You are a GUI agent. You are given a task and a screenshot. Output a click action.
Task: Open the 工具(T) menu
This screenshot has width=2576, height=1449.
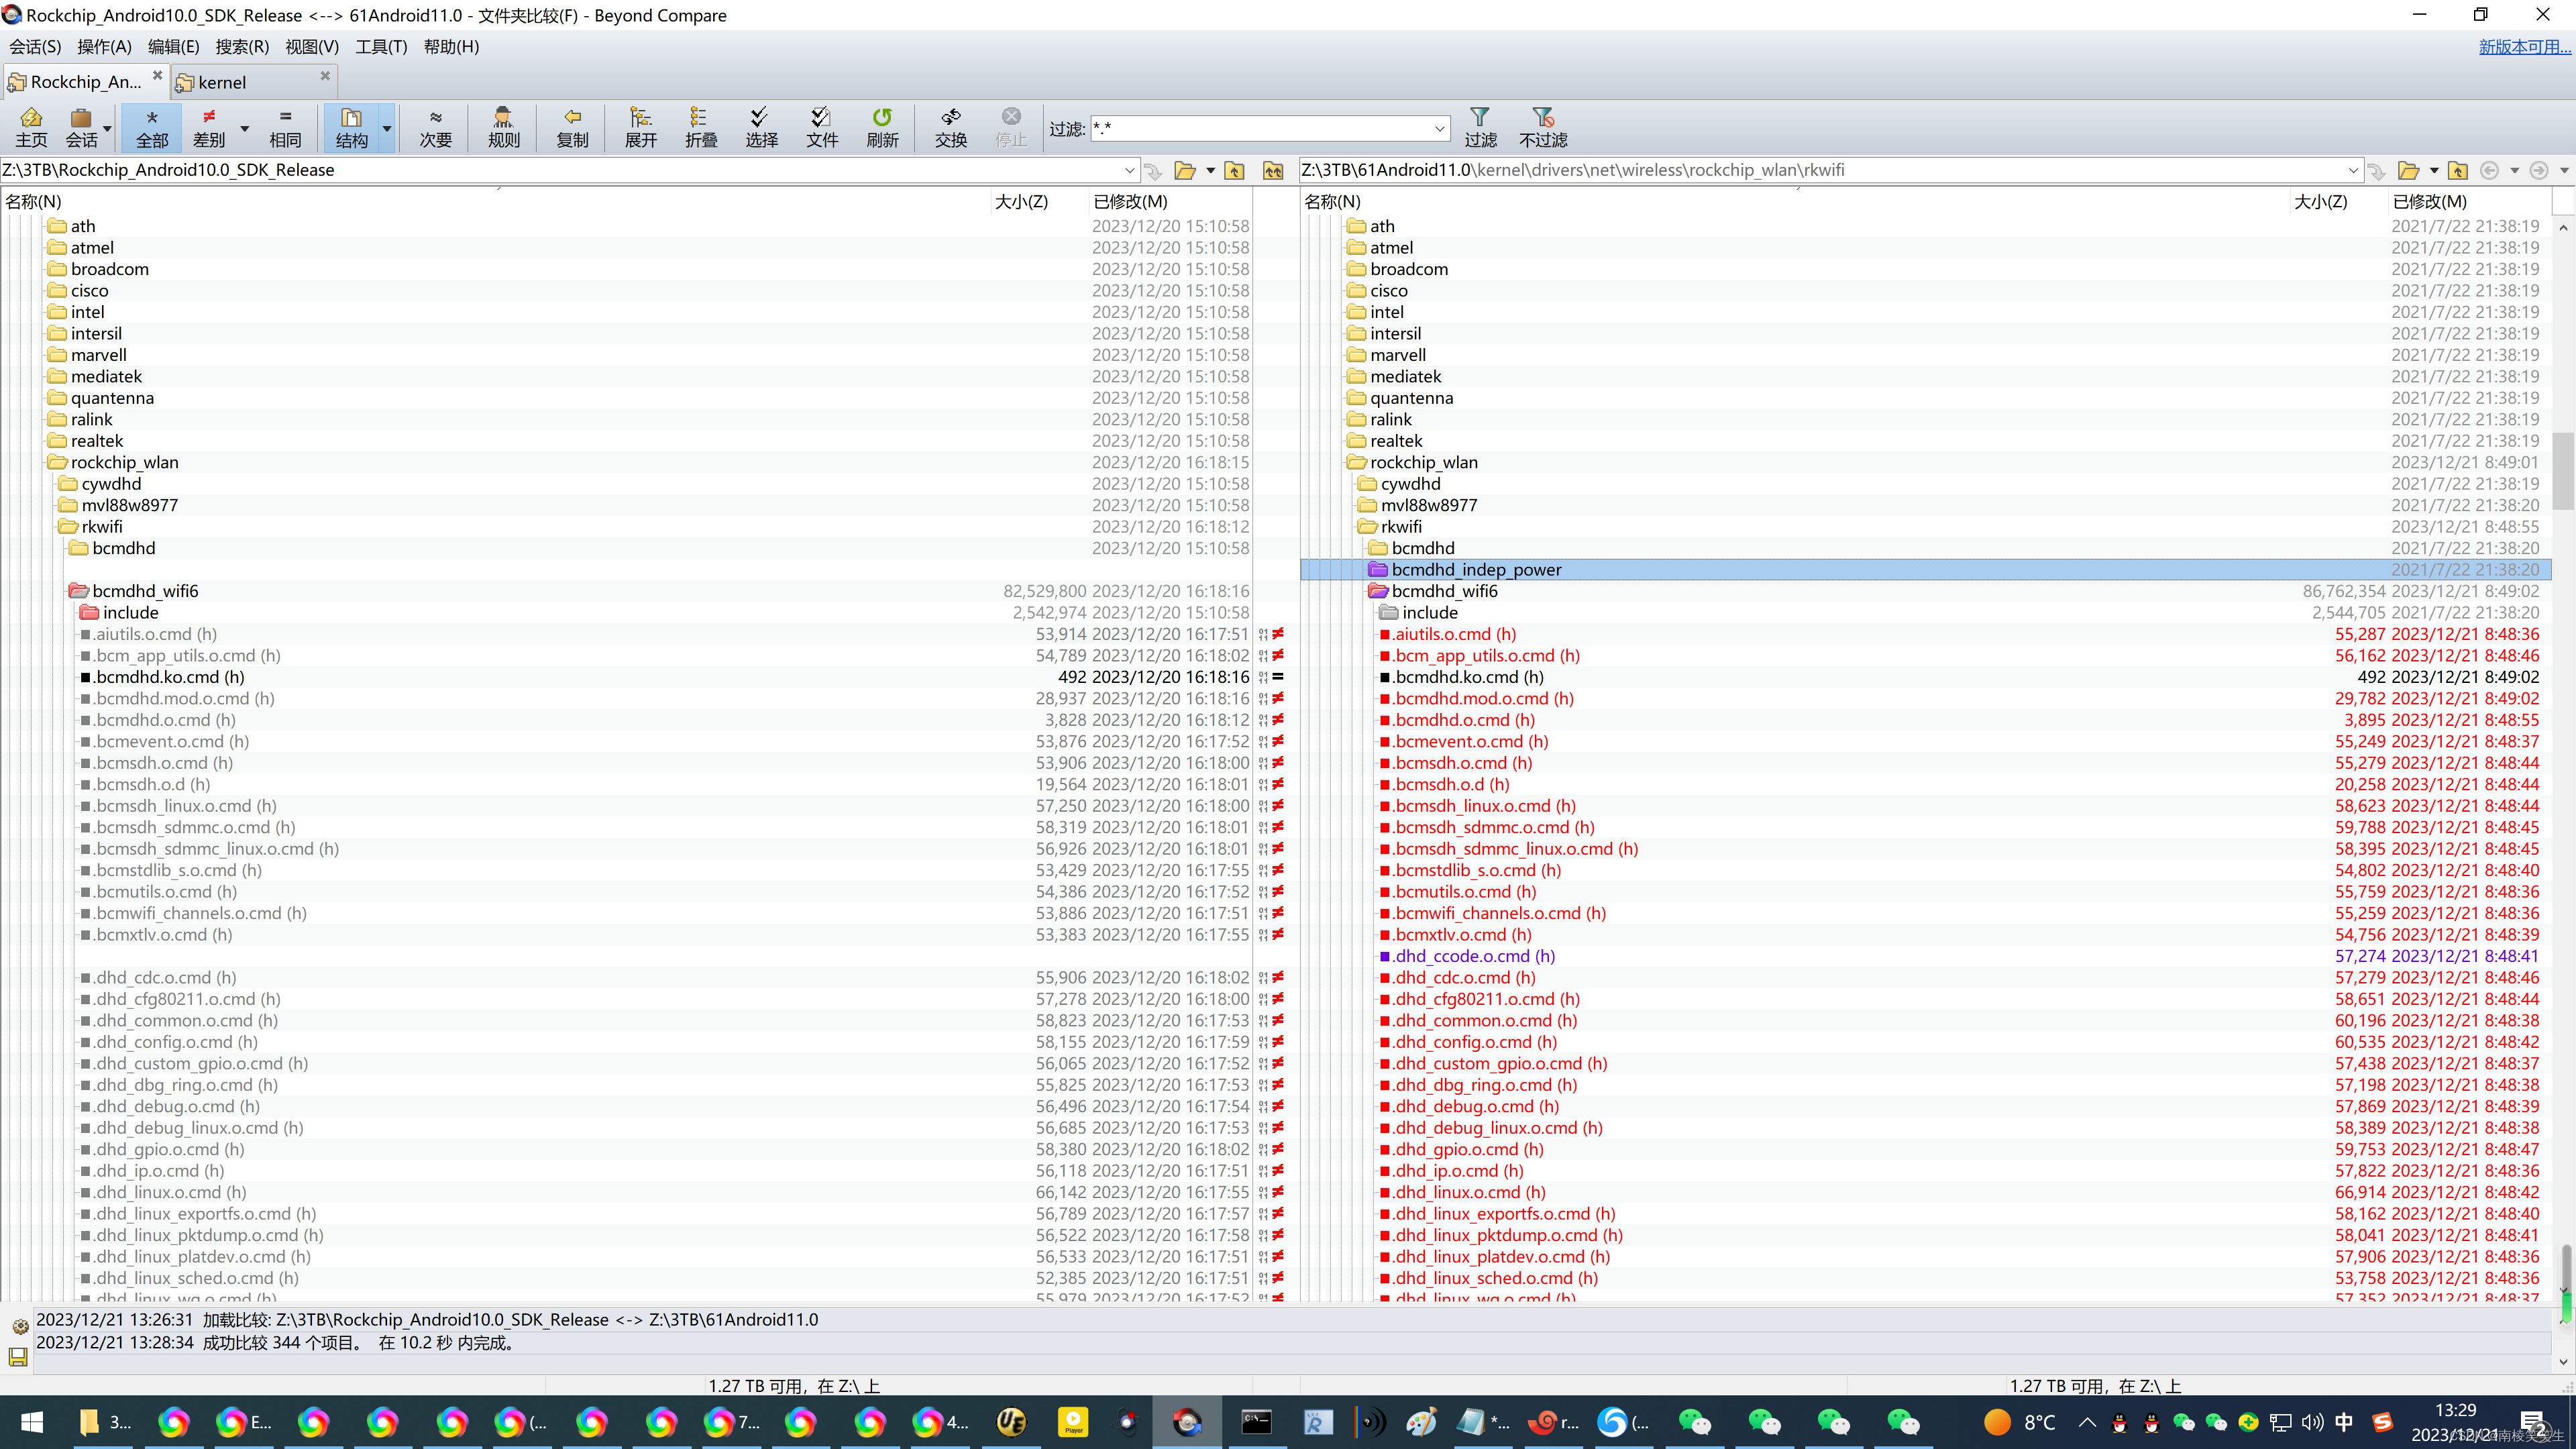pyautogui.click(x=381, y=46)
